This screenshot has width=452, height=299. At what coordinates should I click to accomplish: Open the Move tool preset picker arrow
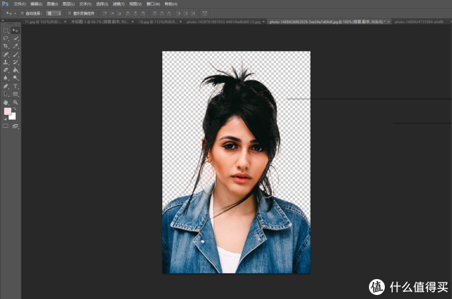click(15, 13)
